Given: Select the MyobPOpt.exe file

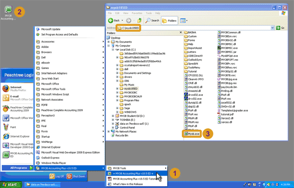Looking at the screenshot, I should [x=228, y=56].
